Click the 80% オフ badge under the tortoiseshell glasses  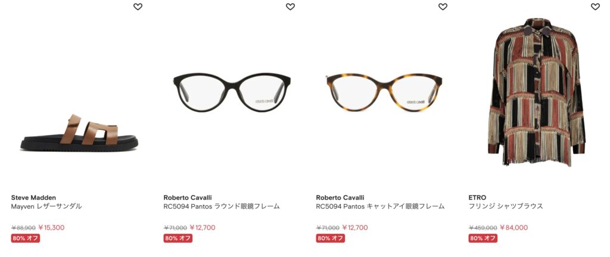(330, 238)
